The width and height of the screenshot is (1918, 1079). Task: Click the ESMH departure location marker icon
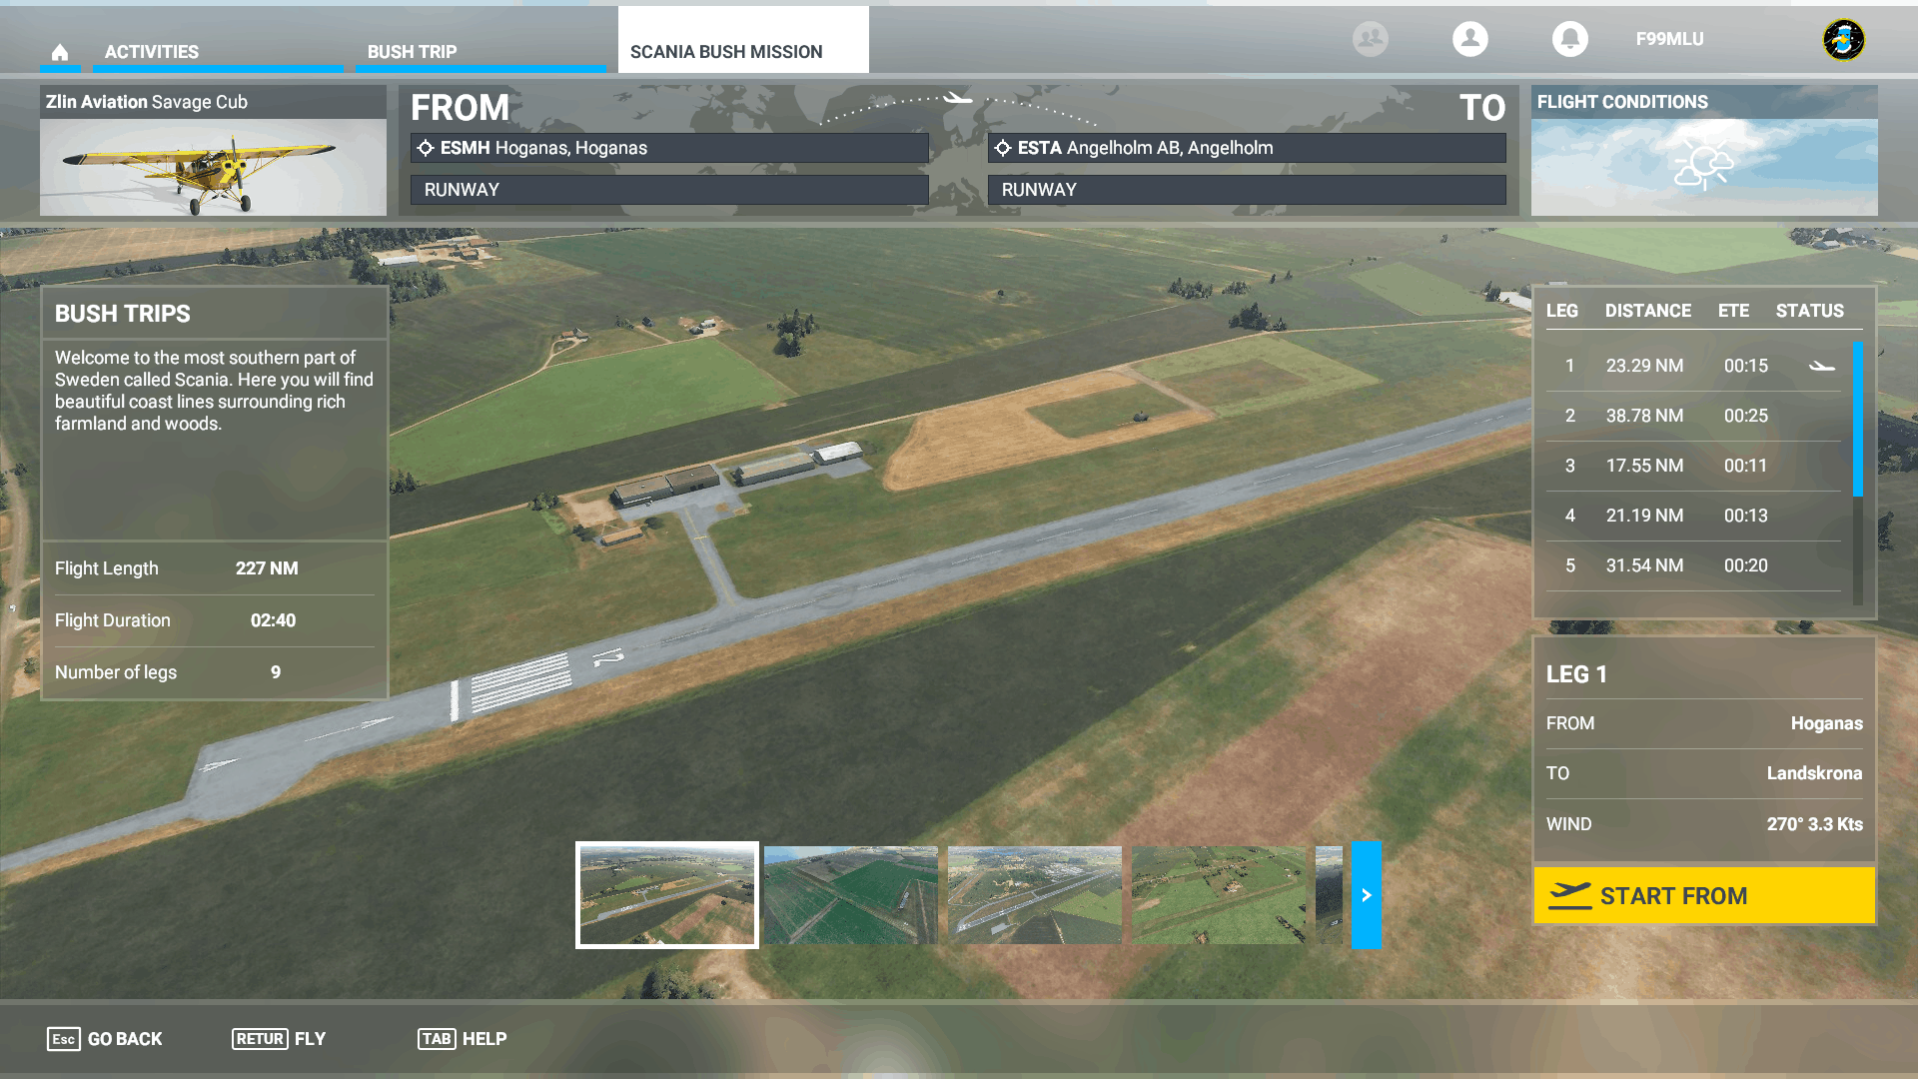click(x=426, y=148)
